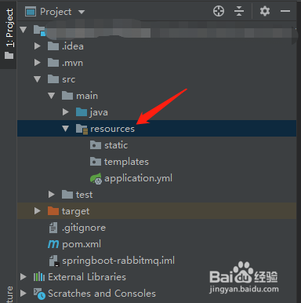Click the Scratches and Consoles icon
Image resolution: width=301 pixels, height=303 pixels.
[39, 294]
